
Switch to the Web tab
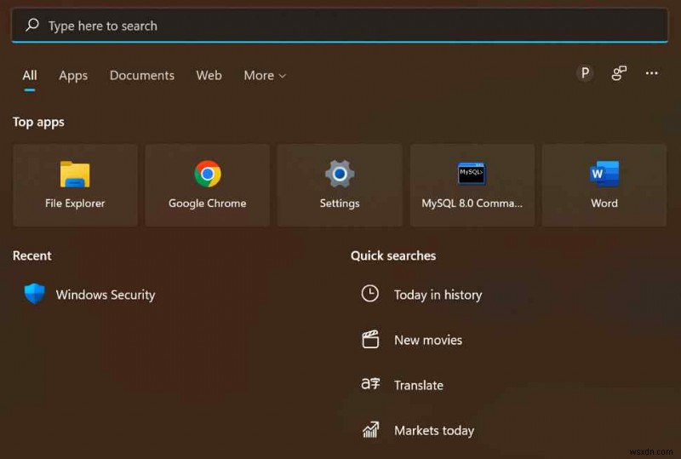[x=209, y=76]
